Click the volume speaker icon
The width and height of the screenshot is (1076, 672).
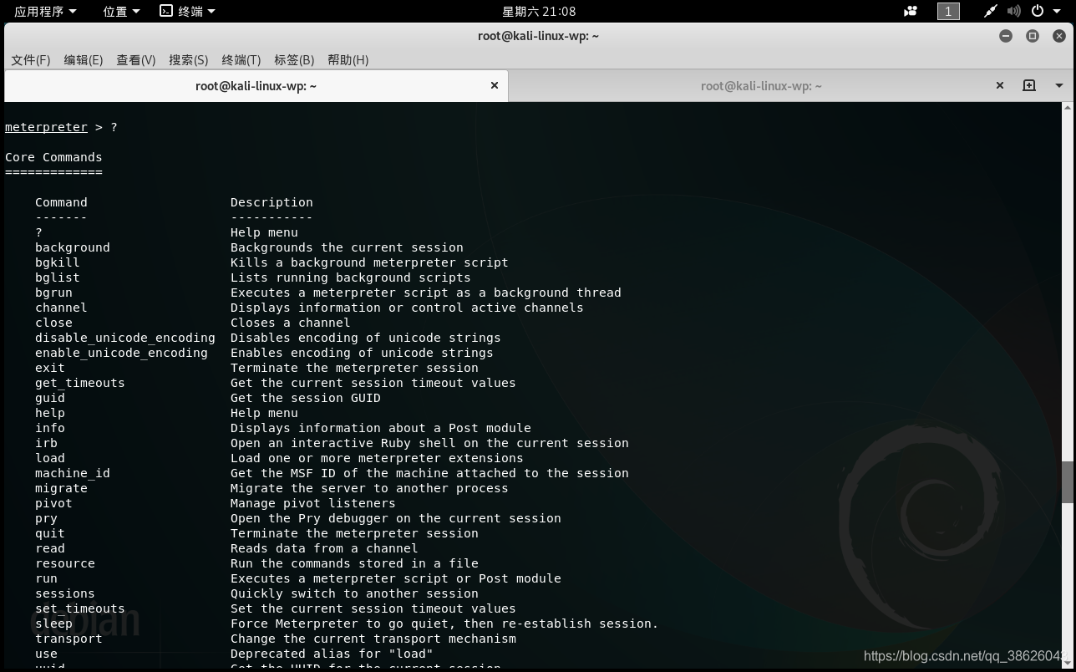tap(1013, 11)
